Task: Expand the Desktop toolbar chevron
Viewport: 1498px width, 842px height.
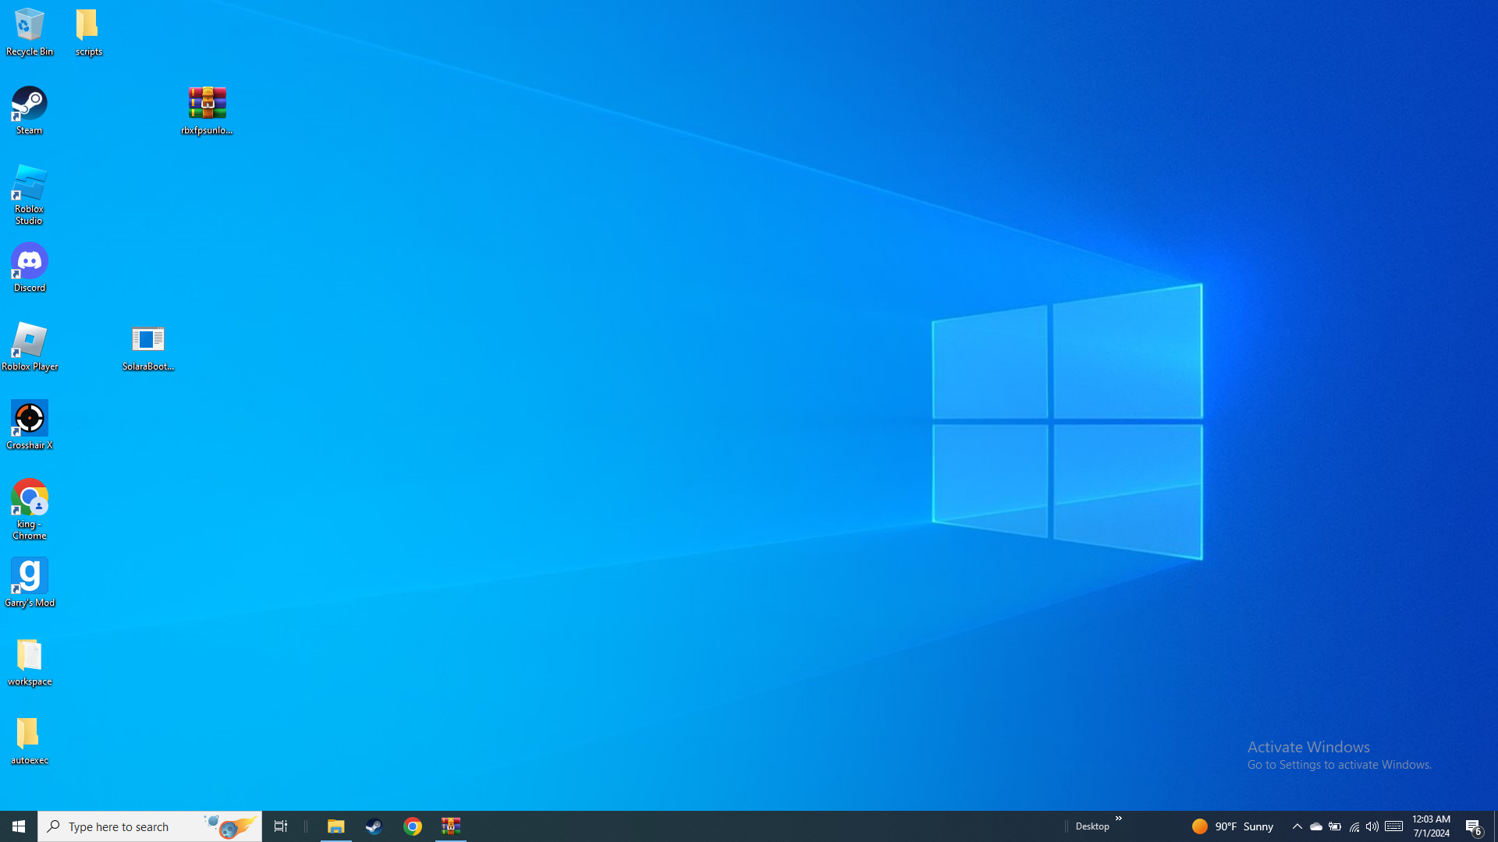Action: click(1118, 819)
